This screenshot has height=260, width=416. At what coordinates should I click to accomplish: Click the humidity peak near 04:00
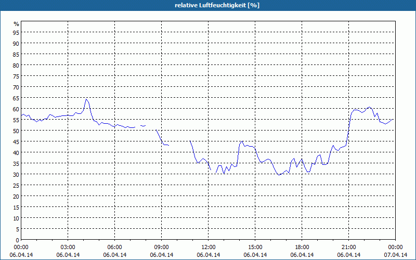click(x=86, y=99)
